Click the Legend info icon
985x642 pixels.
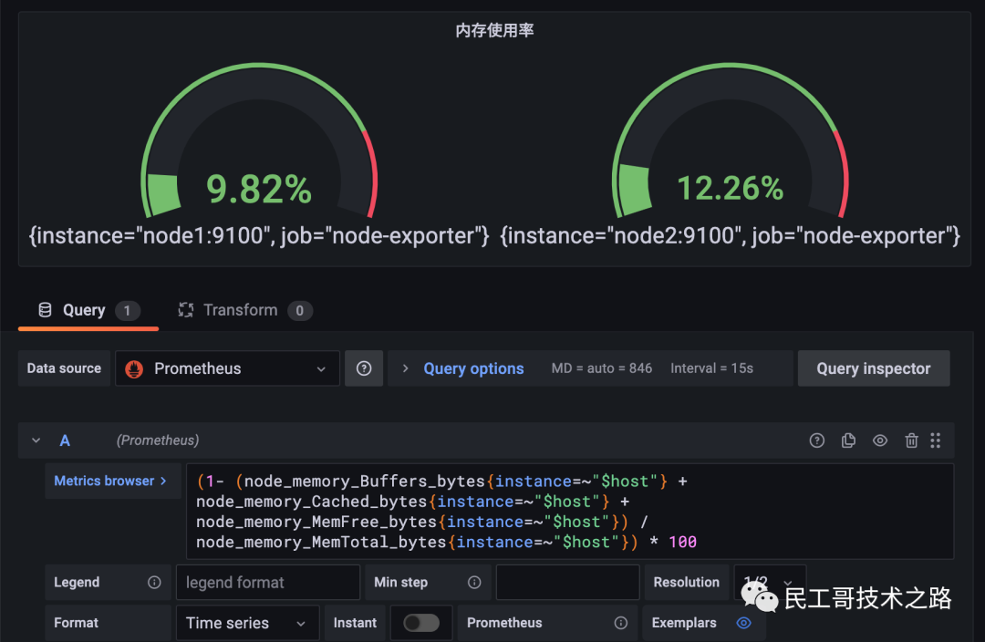pos(154,583)
